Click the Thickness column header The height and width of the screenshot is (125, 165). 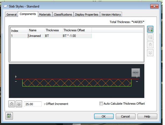53,30
